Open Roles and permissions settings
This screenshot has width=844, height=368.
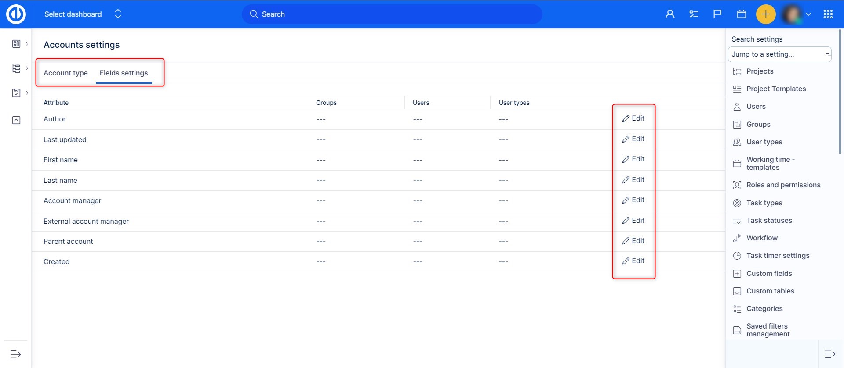click(783, 185)
